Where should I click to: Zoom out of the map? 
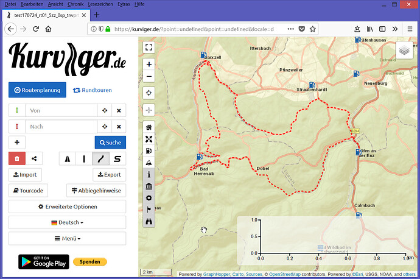149,76
